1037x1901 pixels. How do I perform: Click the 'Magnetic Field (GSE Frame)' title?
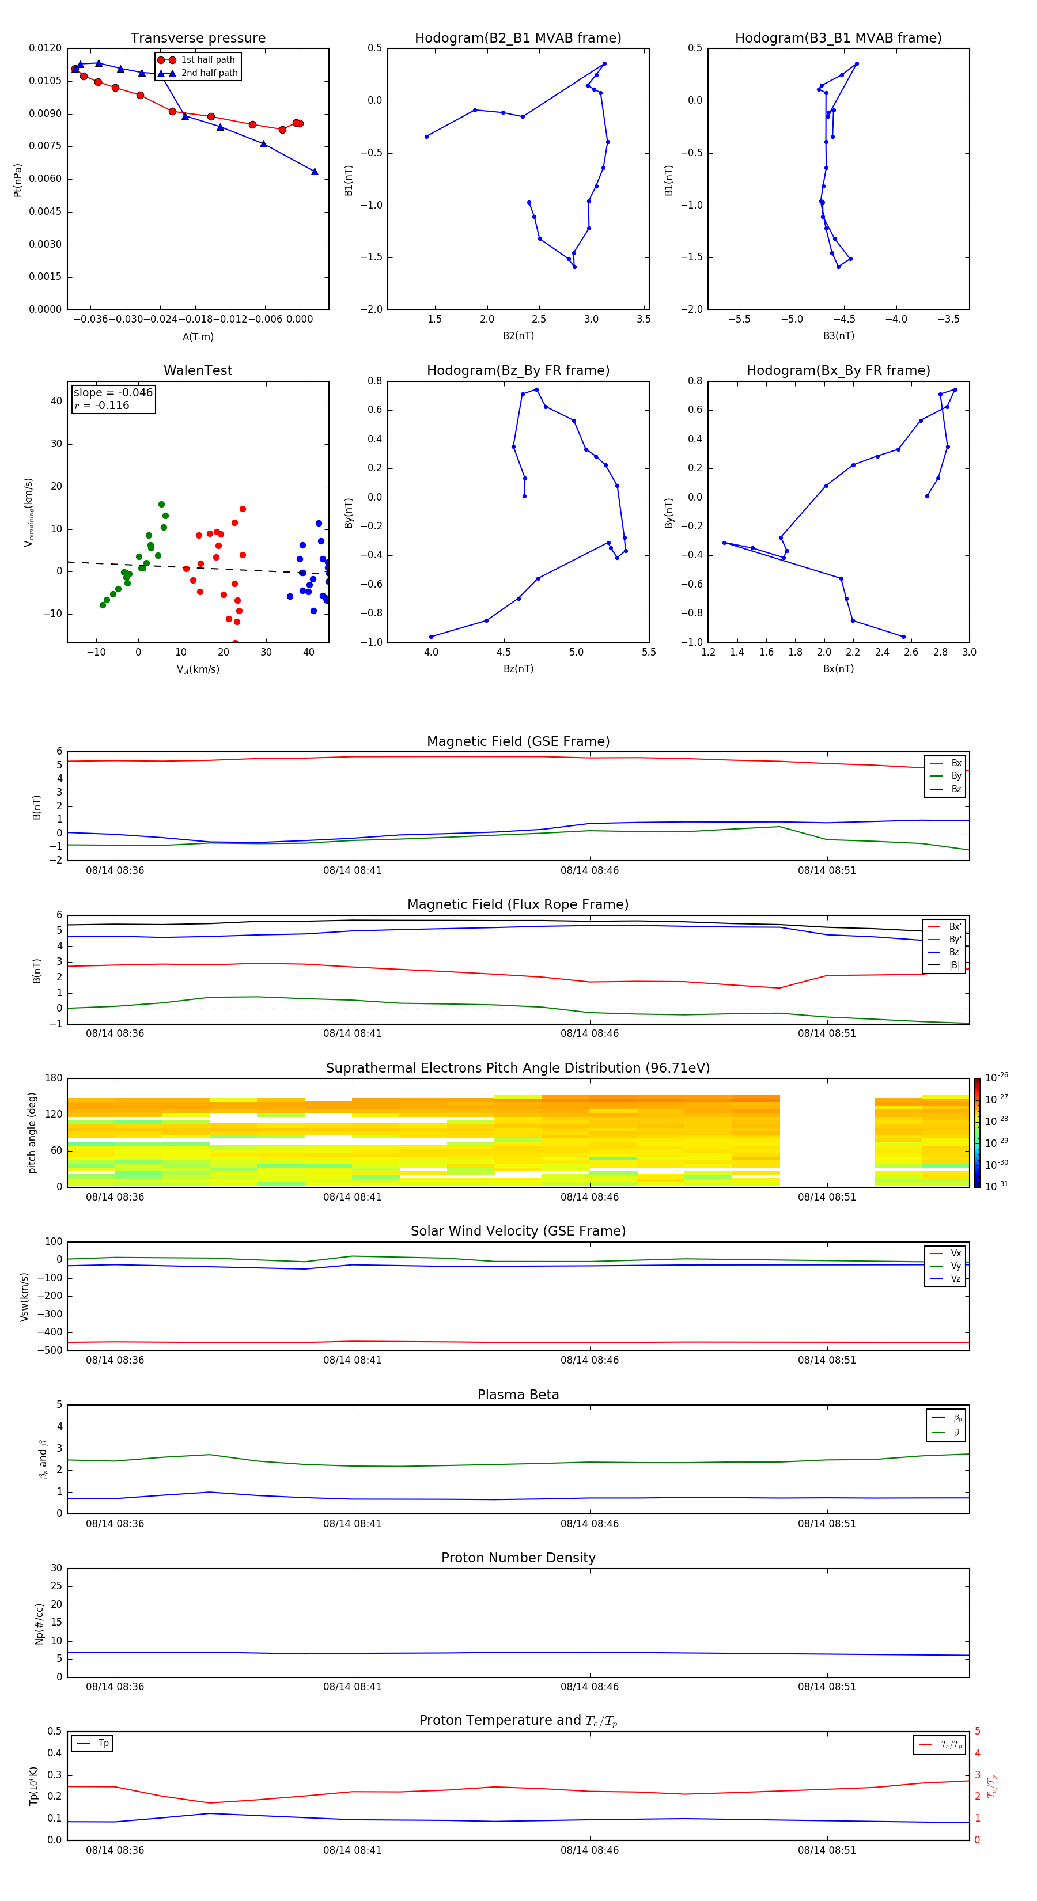518,741
